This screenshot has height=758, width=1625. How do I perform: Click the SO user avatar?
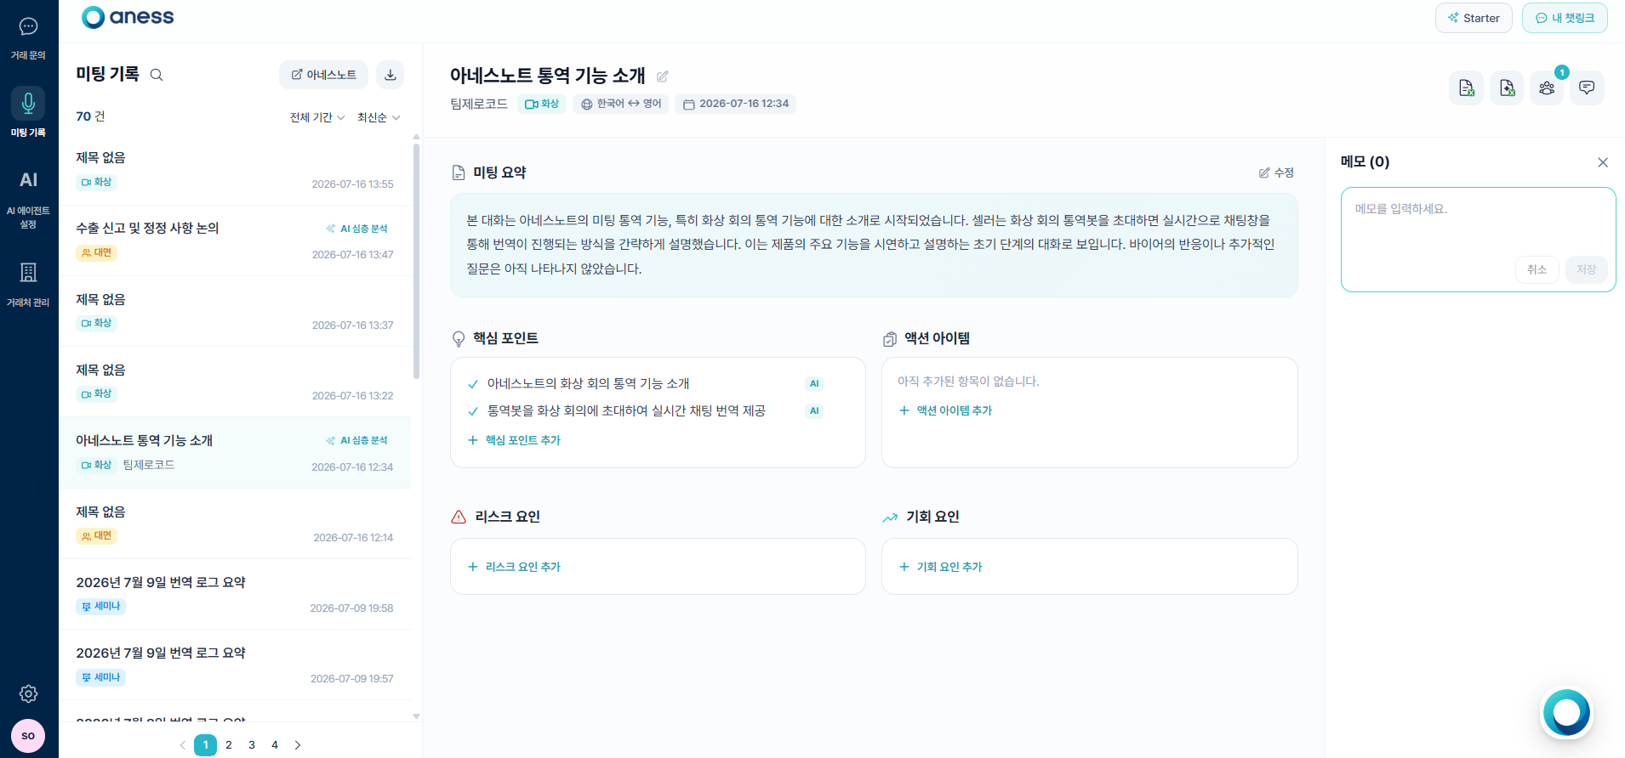click(x=28, y=736)
